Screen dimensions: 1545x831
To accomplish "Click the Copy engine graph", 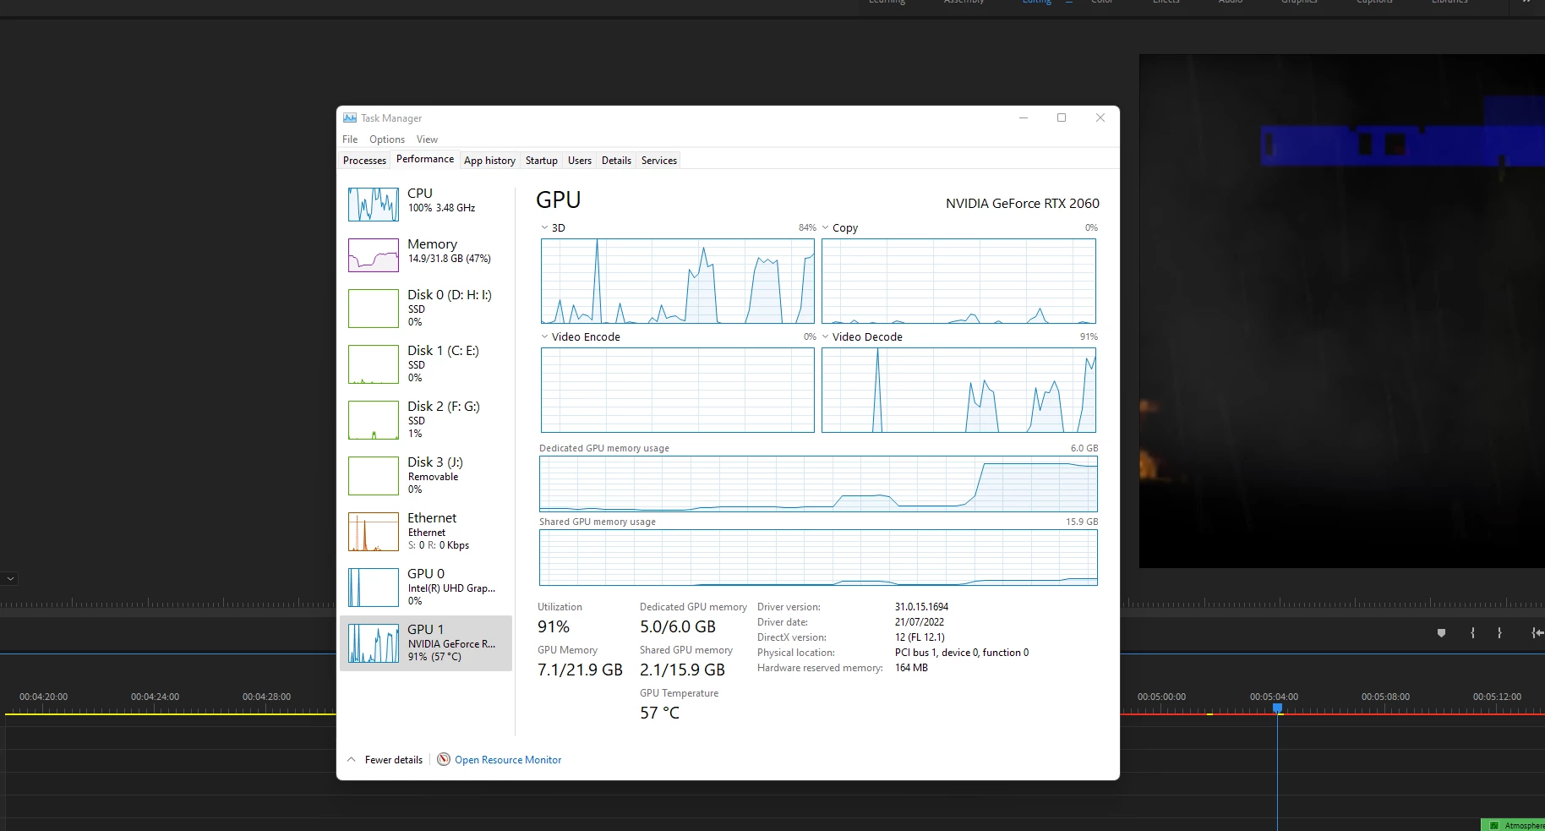I will pyautogui.click(x=958, y=281).
